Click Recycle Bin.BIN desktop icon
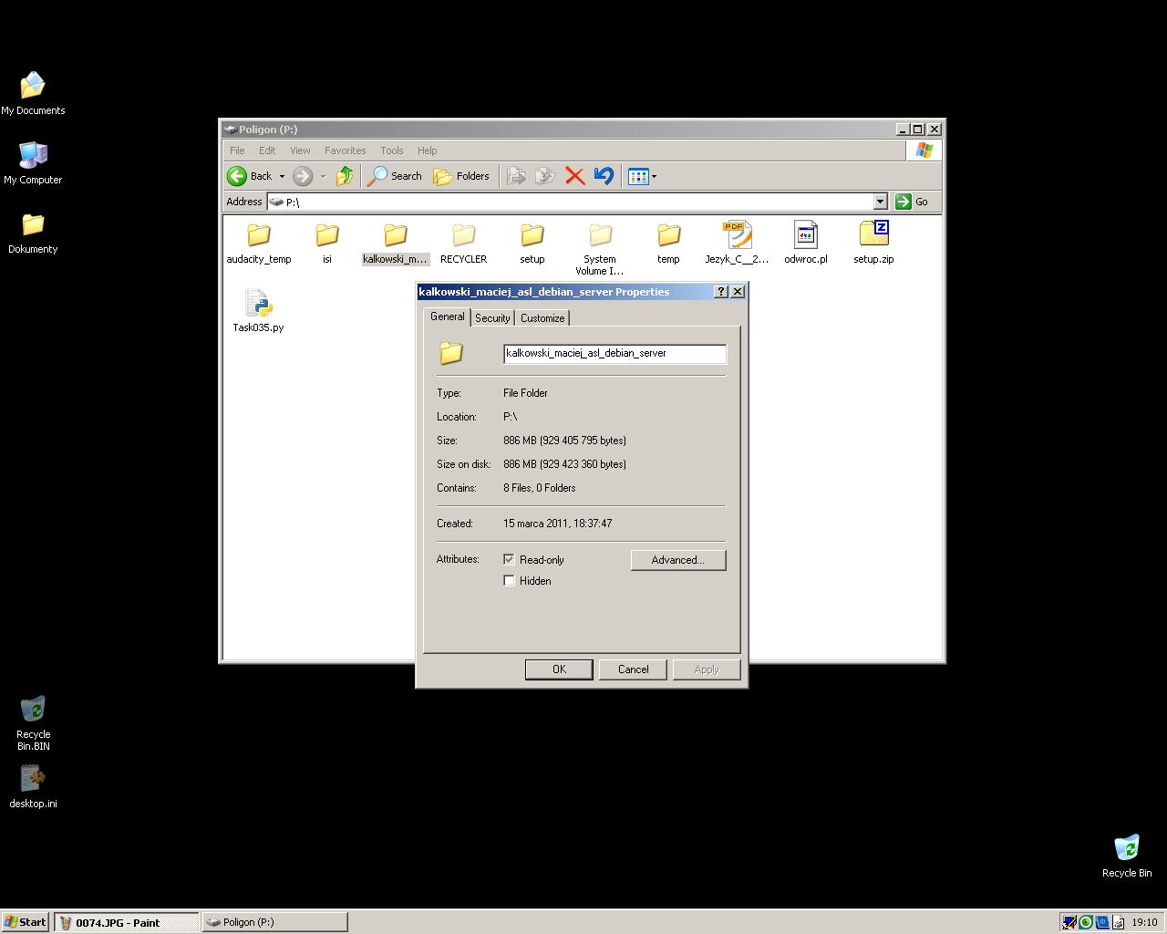Image resolution: width=1167 pixels, height=934 pixels. pos(33,723)
